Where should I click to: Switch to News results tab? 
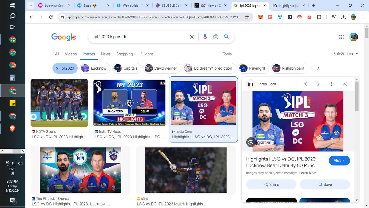click(105, 54)
